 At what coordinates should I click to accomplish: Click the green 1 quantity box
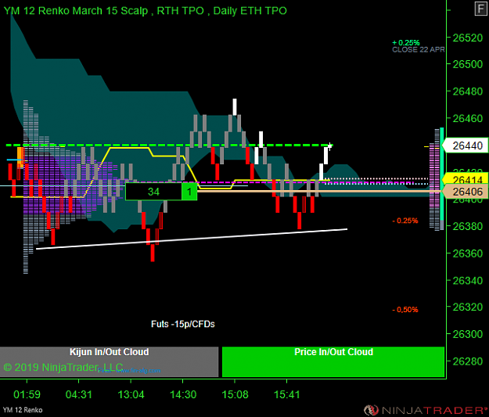coord(189,192)
